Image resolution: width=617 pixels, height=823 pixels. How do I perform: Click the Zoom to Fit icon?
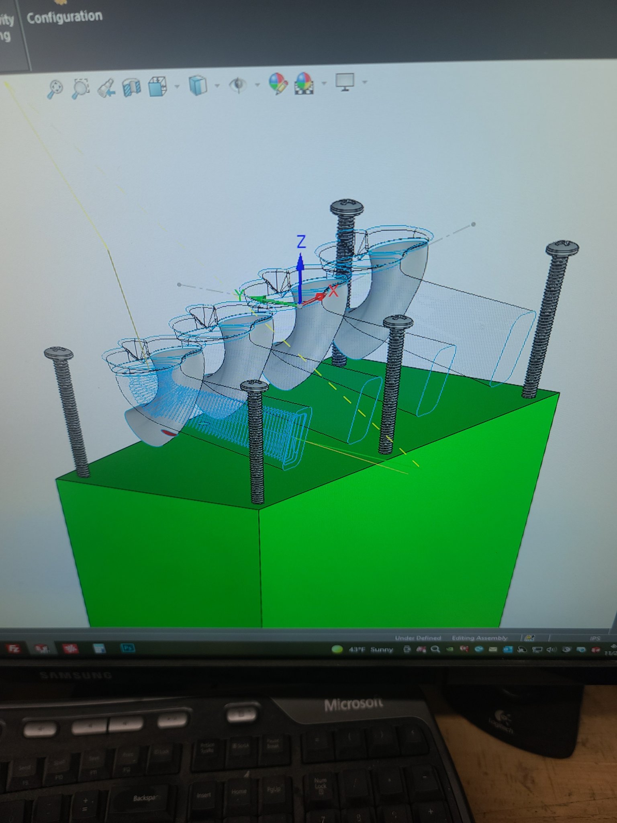tap(55, 89)
